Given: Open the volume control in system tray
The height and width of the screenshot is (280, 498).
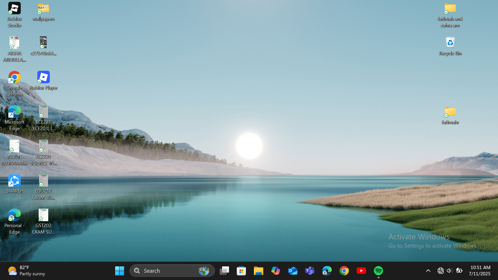Looking at the screenshot, I should (449, 271).
